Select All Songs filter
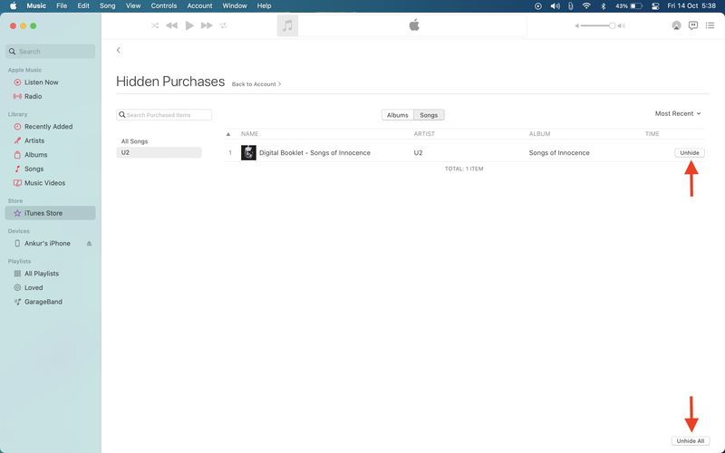725x453 pixels. pyautogui.click(x=134, y=141)
